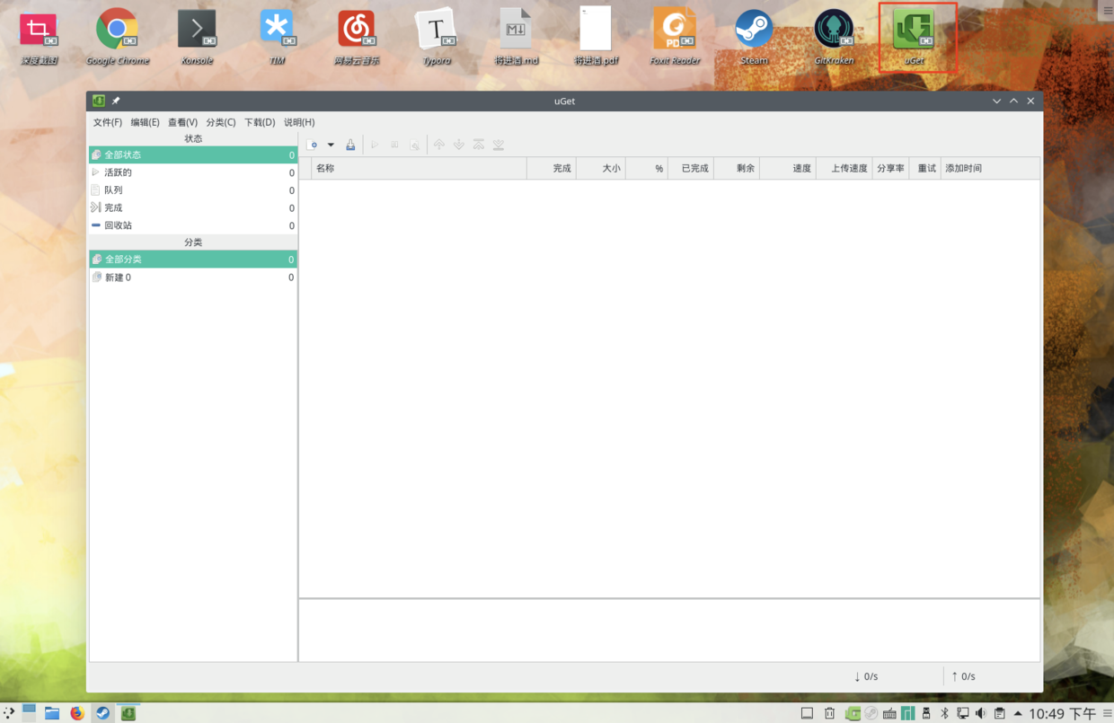
Task: Click the download properties toolbar icon
Action: [x=414, y=145]
